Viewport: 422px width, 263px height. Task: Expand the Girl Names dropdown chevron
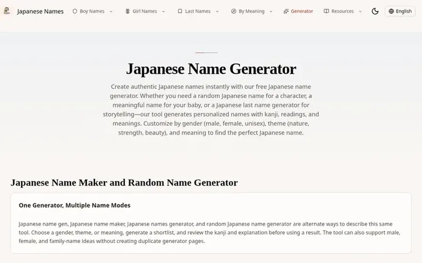coord(163,11)
